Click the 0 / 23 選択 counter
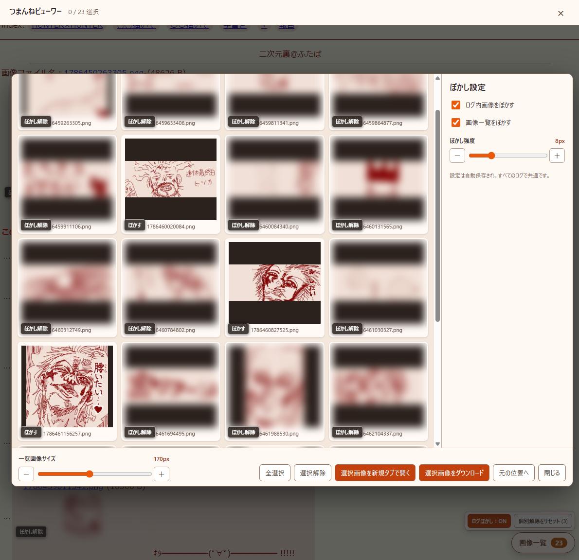The height and width of the screenshot is (560, 579). (84, 12)
